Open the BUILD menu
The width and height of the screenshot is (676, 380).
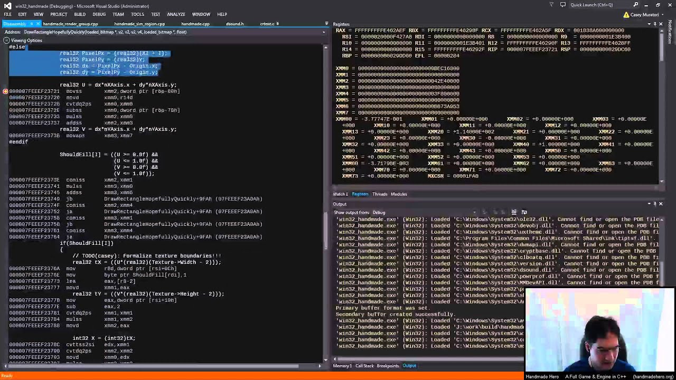[x=80, y=14]
